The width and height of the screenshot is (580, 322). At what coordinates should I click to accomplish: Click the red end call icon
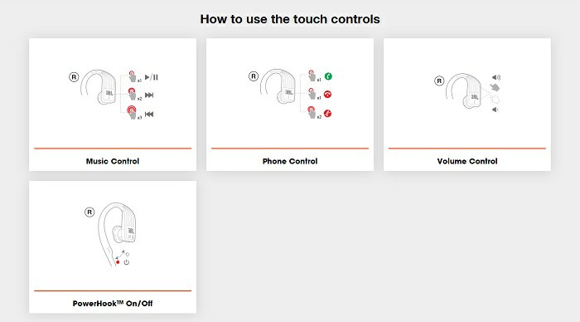click(328, 95)
